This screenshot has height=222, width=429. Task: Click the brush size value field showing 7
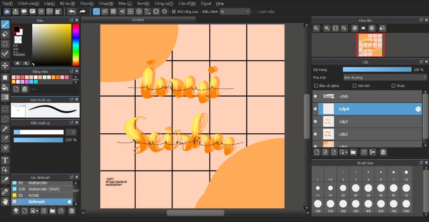(x=71, y=132)
